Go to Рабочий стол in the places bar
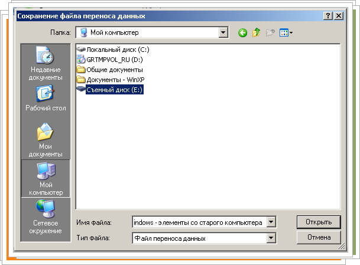 46,98
